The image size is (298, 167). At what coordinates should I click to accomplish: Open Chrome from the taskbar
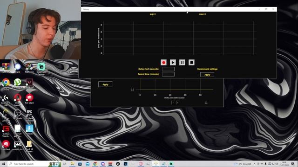tap(95, 164)
